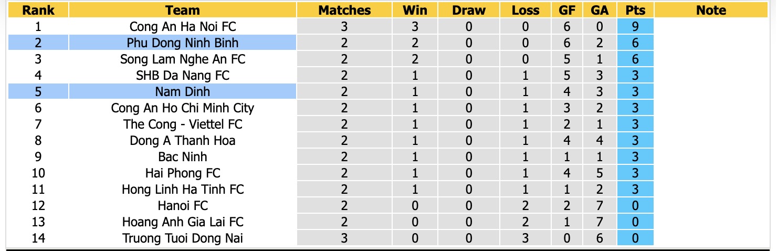Click the 9 points cell for rank 1
This screenshot has height=251, width=777.
click(x=635, y=26)
